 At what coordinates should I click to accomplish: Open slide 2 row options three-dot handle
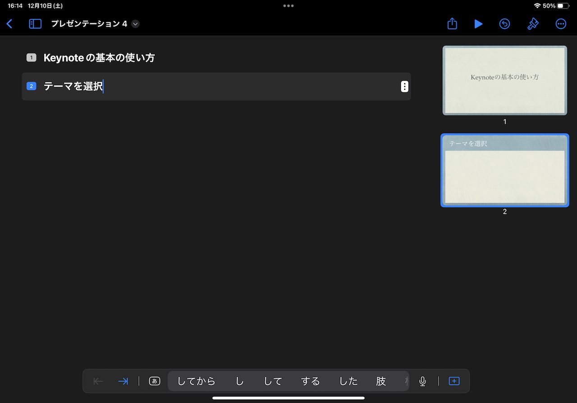405,87
